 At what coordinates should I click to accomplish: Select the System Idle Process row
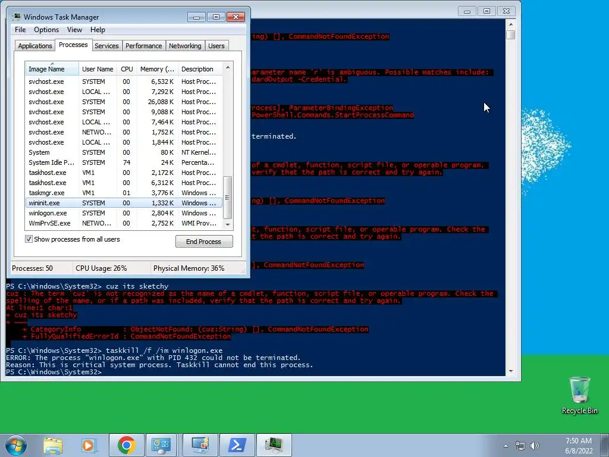(x=124, y=162)
